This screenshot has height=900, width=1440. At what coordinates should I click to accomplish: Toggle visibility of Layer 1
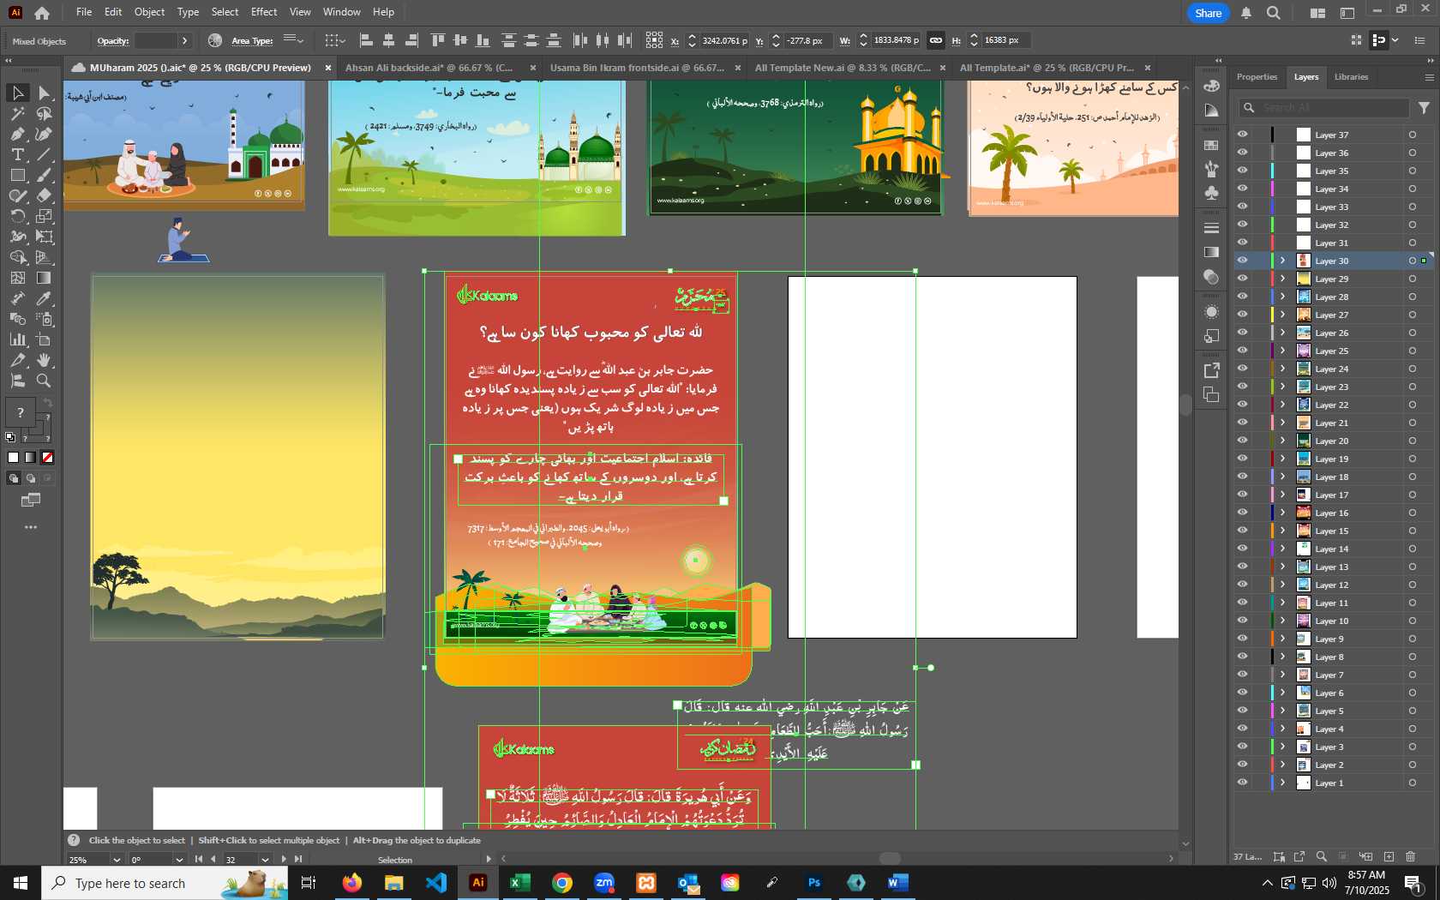1242,783
